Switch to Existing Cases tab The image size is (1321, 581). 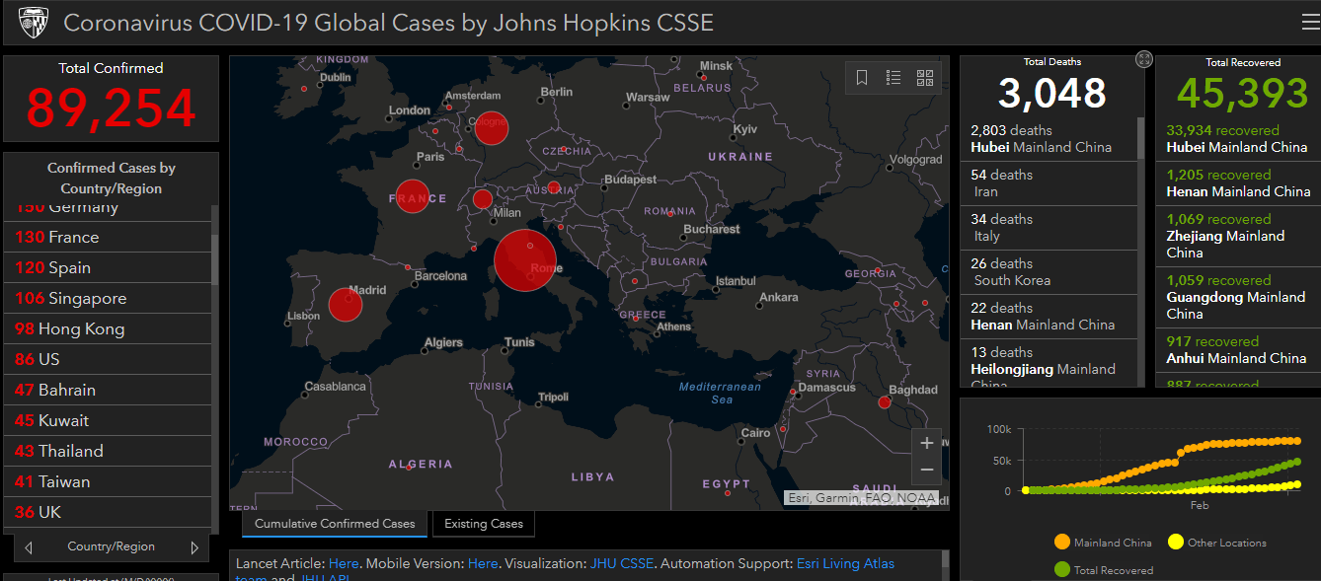484,524
